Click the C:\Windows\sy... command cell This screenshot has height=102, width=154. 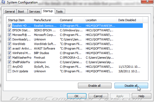pyautogui.click(x=71, y=30)
